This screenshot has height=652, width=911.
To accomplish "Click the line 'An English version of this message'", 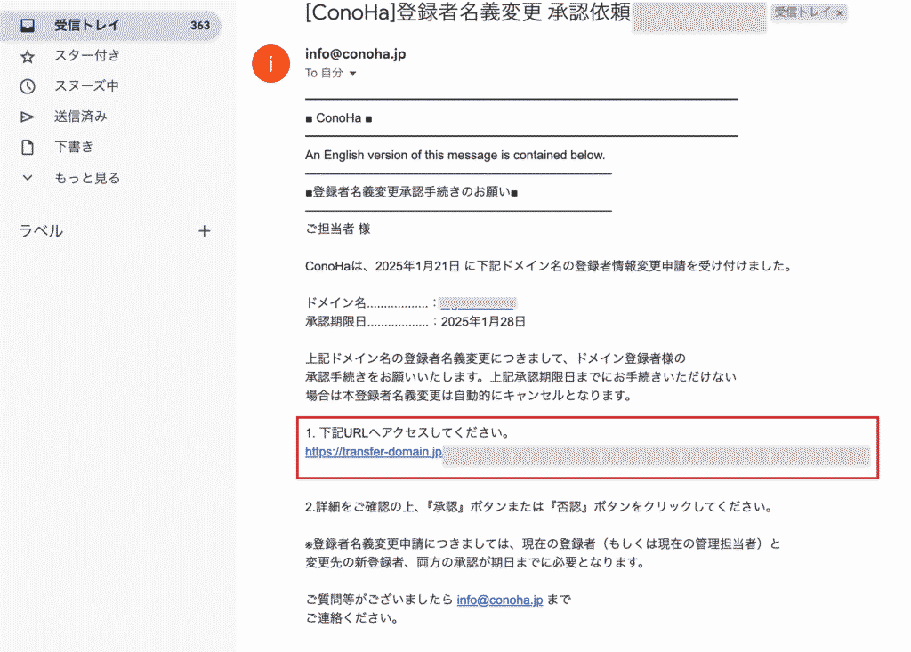I will pos(455,155).
